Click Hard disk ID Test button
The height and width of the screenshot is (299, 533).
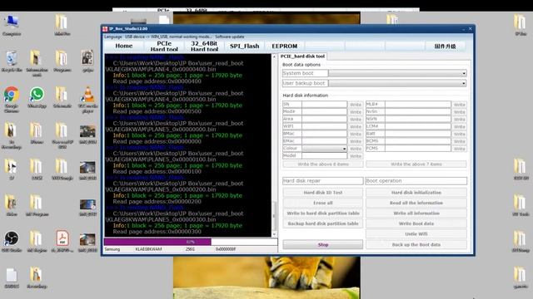tap(323, 193)
